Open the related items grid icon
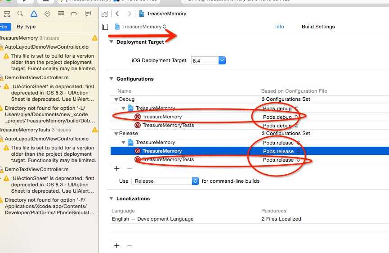Image resolution: width=389 pixels, height=253 pixels. [x=105, y=14]
